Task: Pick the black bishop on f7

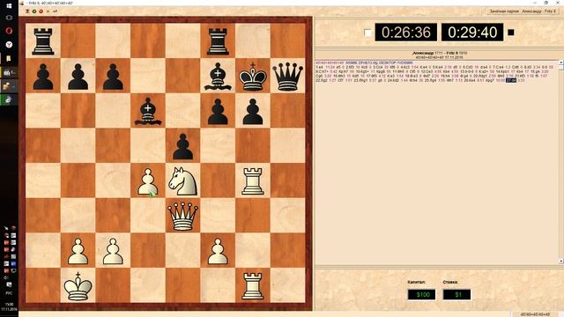Action: 218,77
